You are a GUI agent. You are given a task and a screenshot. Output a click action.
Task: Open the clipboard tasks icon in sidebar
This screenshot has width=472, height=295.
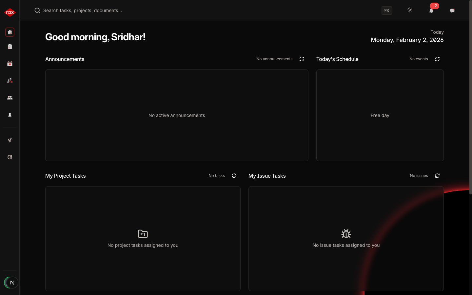pos(10,47)
